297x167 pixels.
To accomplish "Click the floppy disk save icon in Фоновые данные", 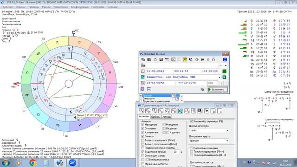I will 161,60.
